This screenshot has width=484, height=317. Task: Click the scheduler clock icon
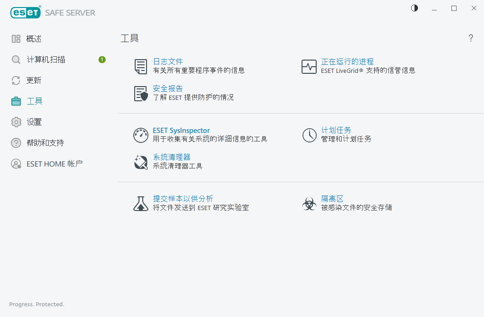tap(309, 135)
